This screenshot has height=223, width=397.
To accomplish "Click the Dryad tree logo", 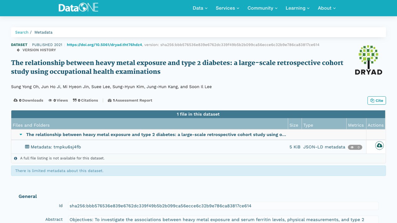I will 368,60.
